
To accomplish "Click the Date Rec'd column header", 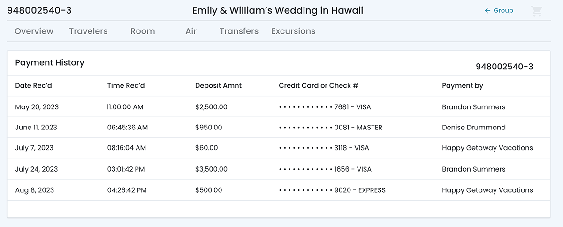I will pyautogui.click(x=33, y=86).
